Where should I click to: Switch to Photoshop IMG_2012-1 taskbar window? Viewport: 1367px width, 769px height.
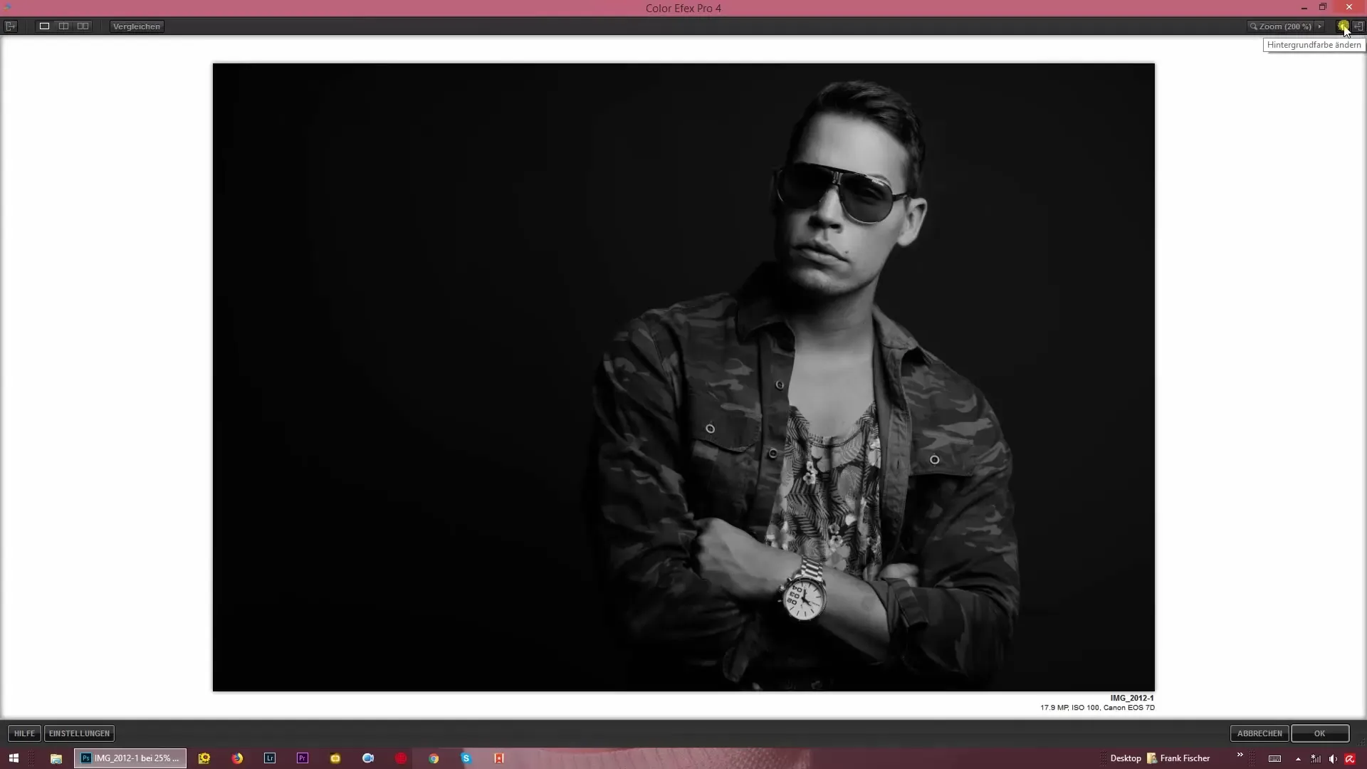click(x=130, y=758)
